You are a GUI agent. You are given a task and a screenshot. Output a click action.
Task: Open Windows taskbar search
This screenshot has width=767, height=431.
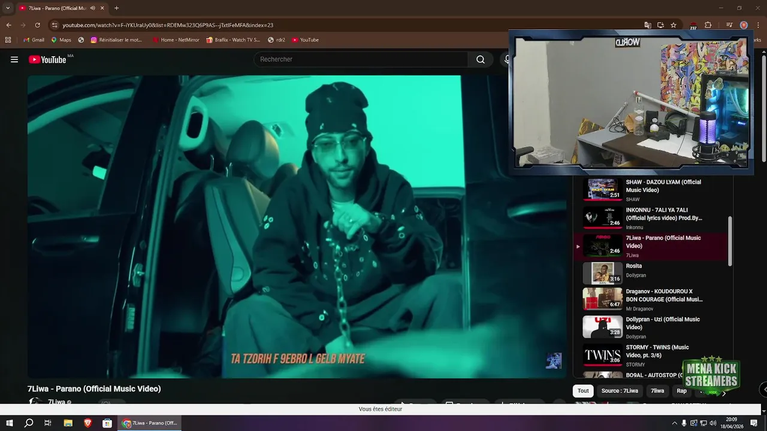click(29, 423)
